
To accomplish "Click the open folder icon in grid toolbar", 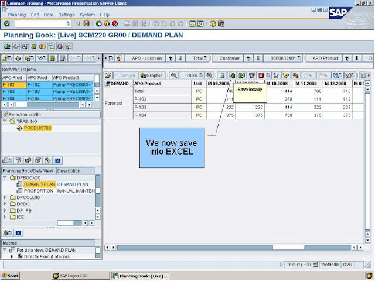I will (x=108, y=76).
